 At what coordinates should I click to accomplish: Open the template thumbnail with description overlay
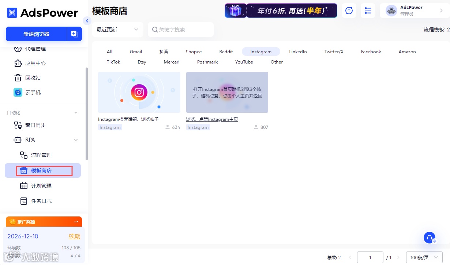(227, 92)
